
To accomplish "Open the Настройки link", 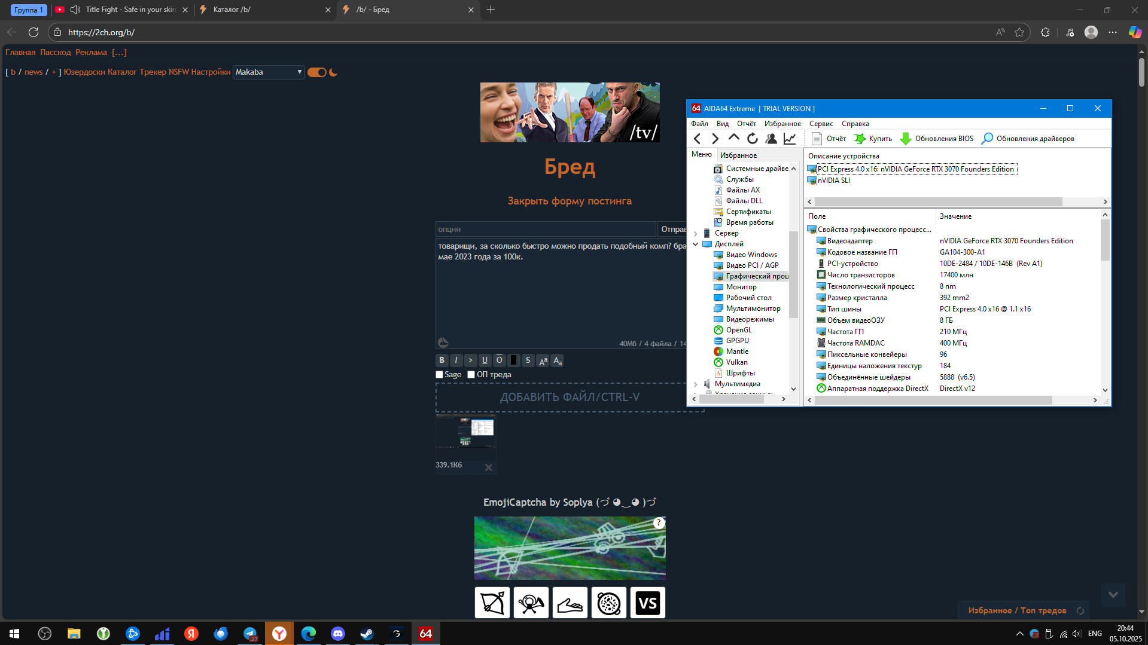I will click(x=211, y=72).
